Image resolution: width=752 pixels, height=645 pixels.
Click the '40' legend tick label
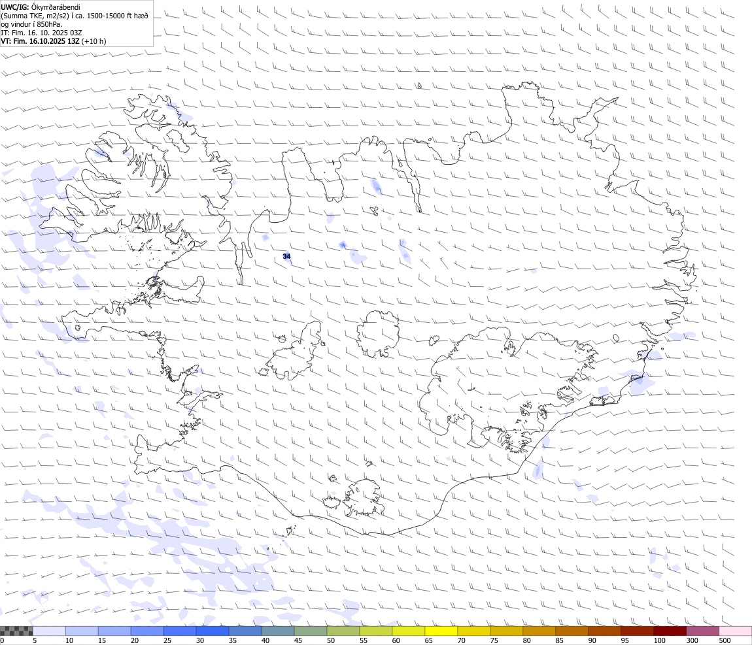click(265, 640)
